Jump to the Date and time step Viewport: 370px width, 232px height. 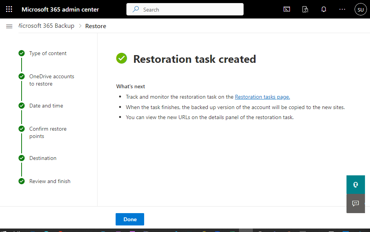(x=46, y=106)
